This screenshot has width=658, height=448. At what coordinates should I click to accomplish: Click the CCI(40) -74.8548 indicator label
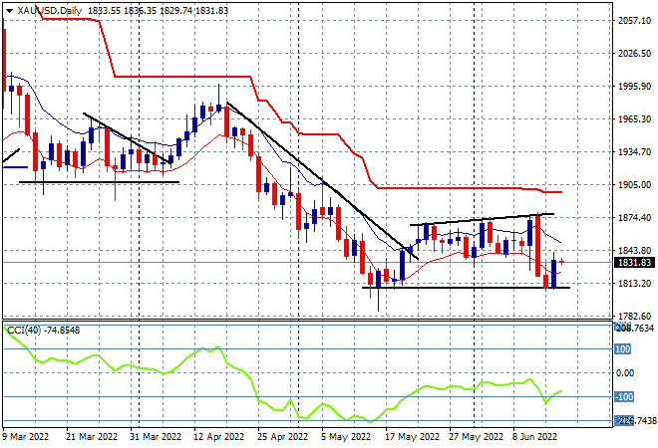pyautogui.click(x=44, y=331)
